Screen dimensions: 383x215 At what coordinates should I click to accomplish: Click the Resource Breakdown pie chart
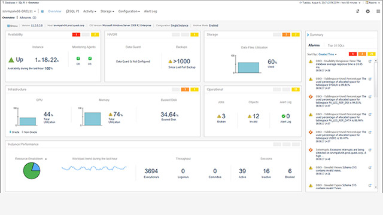(32, 171)
